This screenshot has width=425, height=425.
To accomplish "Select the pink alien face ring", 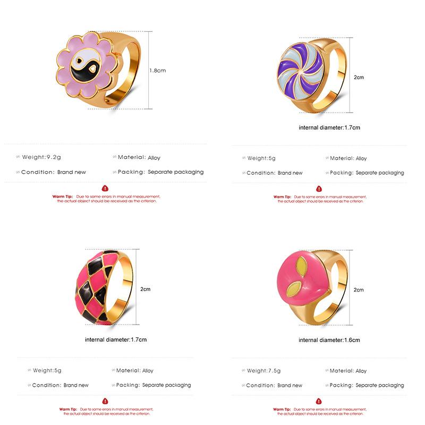I will click(x=312, y=287).
